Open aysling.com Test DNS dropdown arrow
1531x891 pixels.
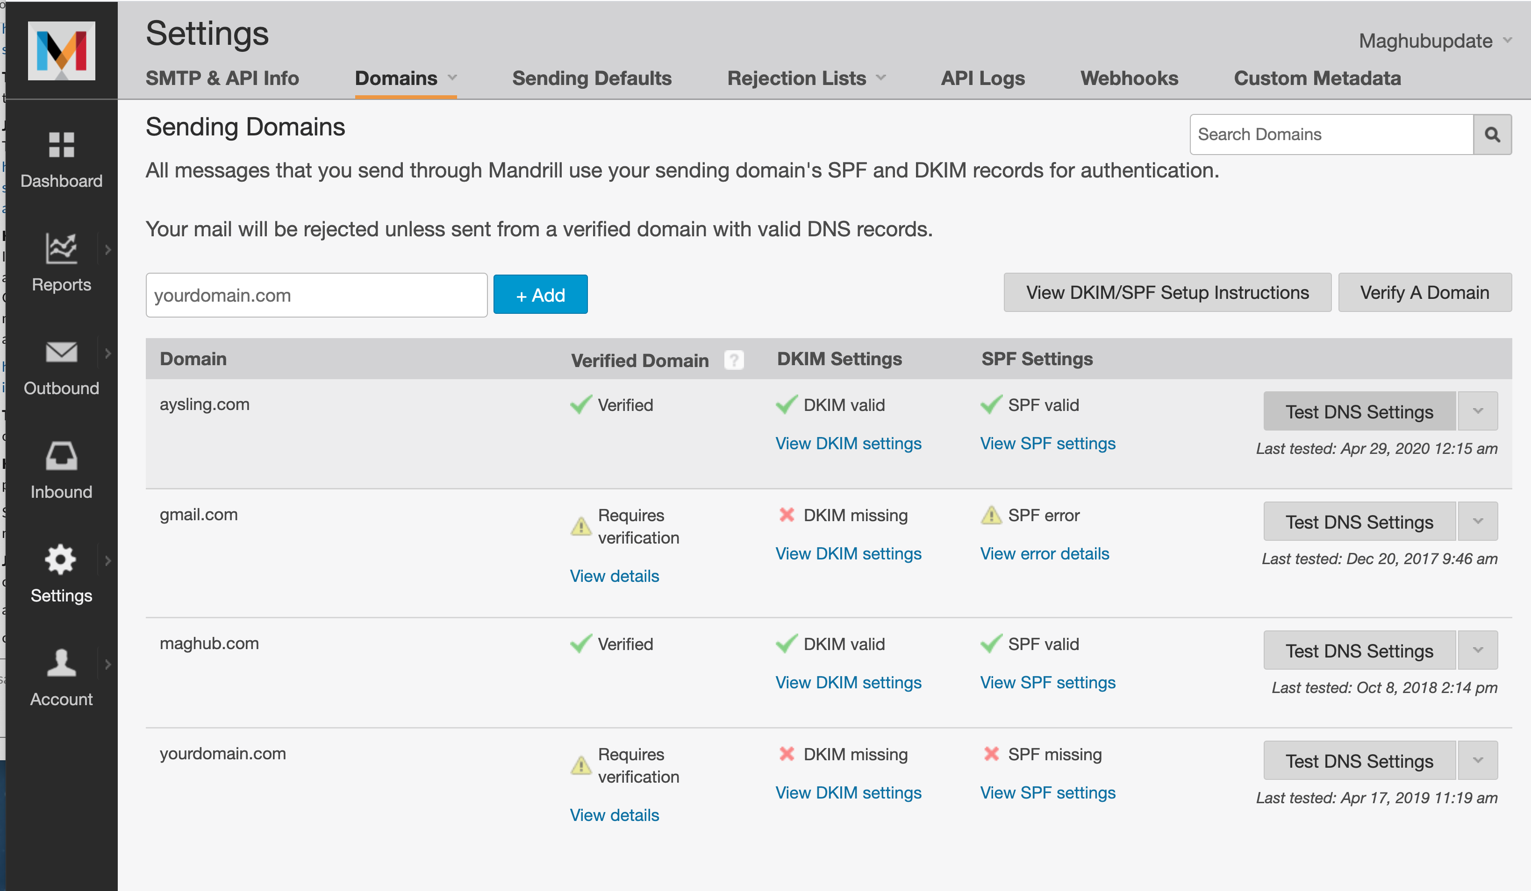click(1478, 411)
